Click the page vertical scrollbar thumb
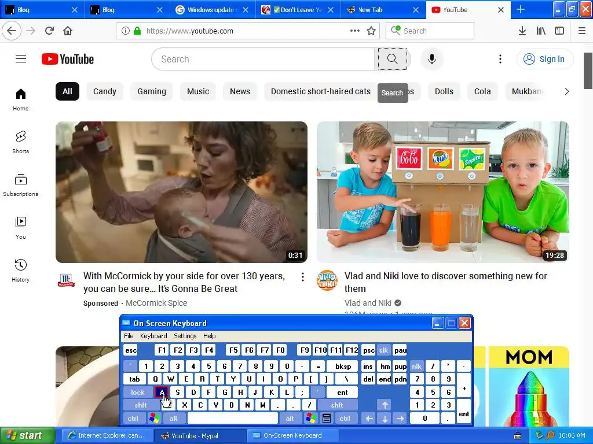This screenshot has height=444, width=593. pos(588,71)
